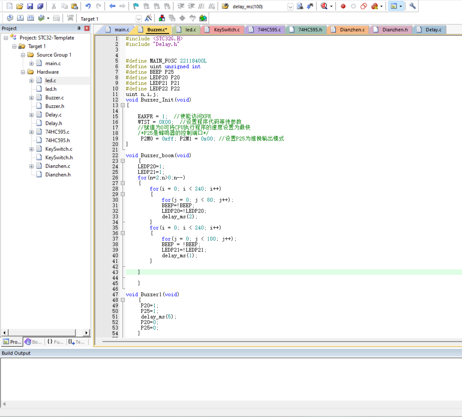Collapse the code fold at line 23
The height and width of the screenshot is (417, 462).
(123, 161)
